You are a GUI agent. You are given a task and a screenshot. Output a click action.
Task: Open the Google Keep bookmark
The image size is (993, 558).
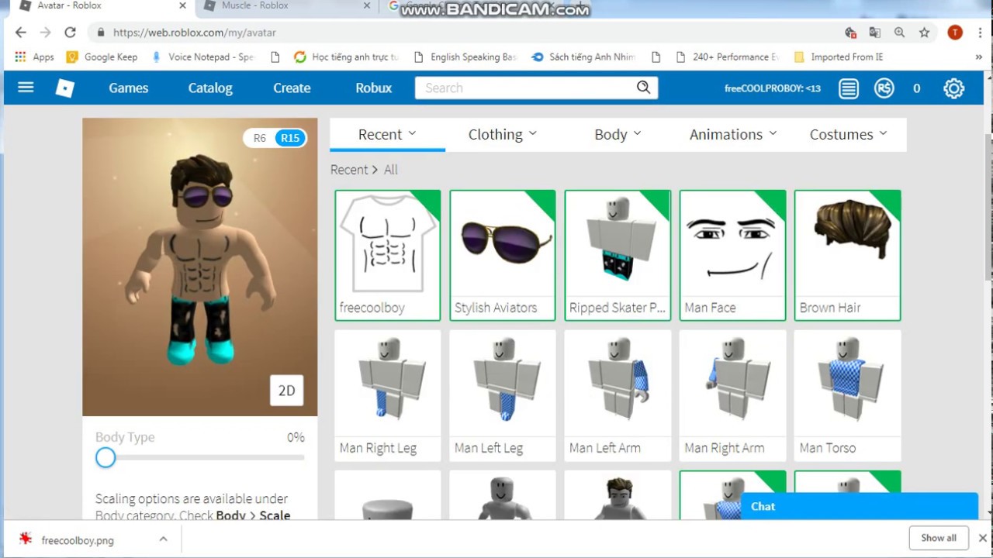coord(102,57)
